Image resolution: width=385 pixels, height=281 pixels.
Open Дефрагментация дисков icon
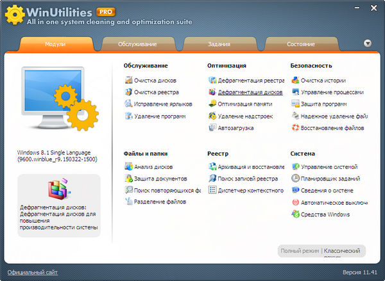(x=212, y=92)
